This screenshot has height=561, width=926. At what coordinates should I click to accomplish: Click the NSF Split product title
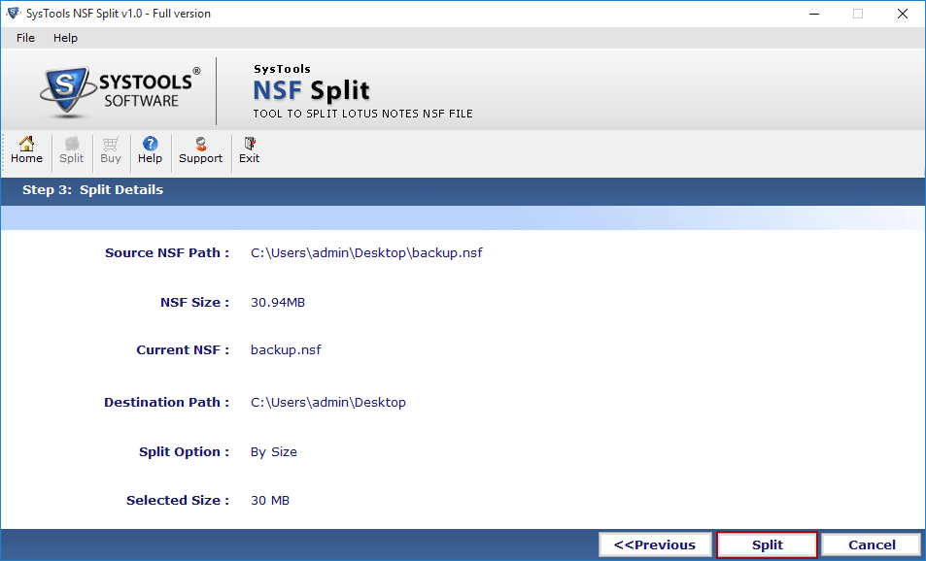coord(311,91)
